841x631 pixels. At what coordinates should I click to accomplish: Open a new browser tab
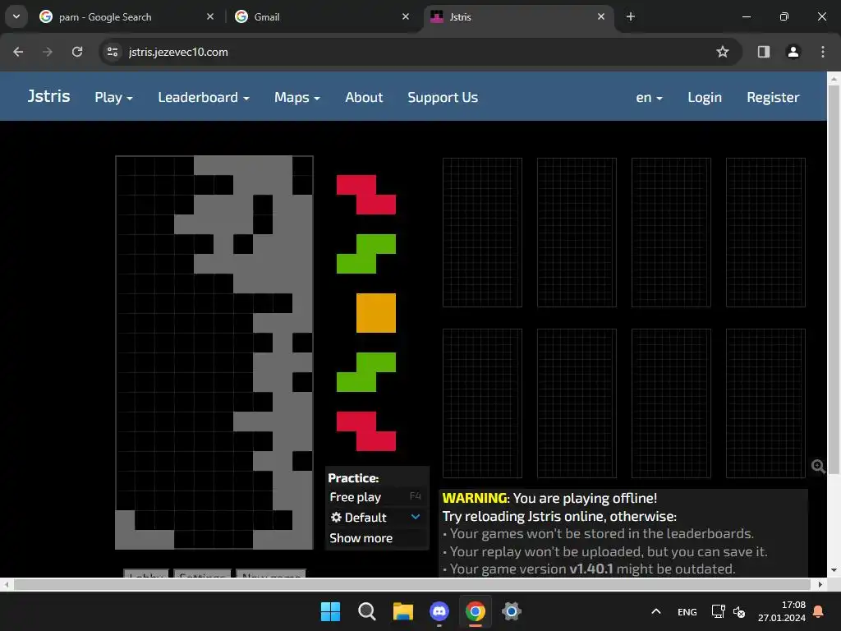click(631, 16)
